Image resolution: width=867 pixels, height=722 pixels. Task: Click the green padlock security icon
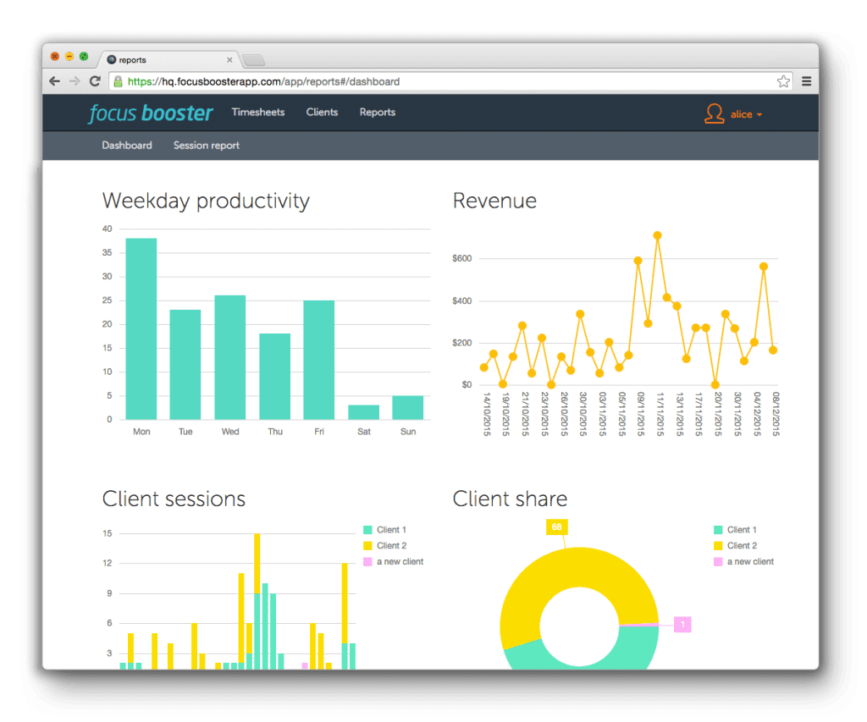(x=118, y=82)
